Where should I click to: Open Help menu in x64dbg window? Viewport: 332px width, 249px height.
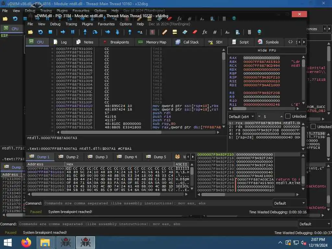click(x=140, y=24)
